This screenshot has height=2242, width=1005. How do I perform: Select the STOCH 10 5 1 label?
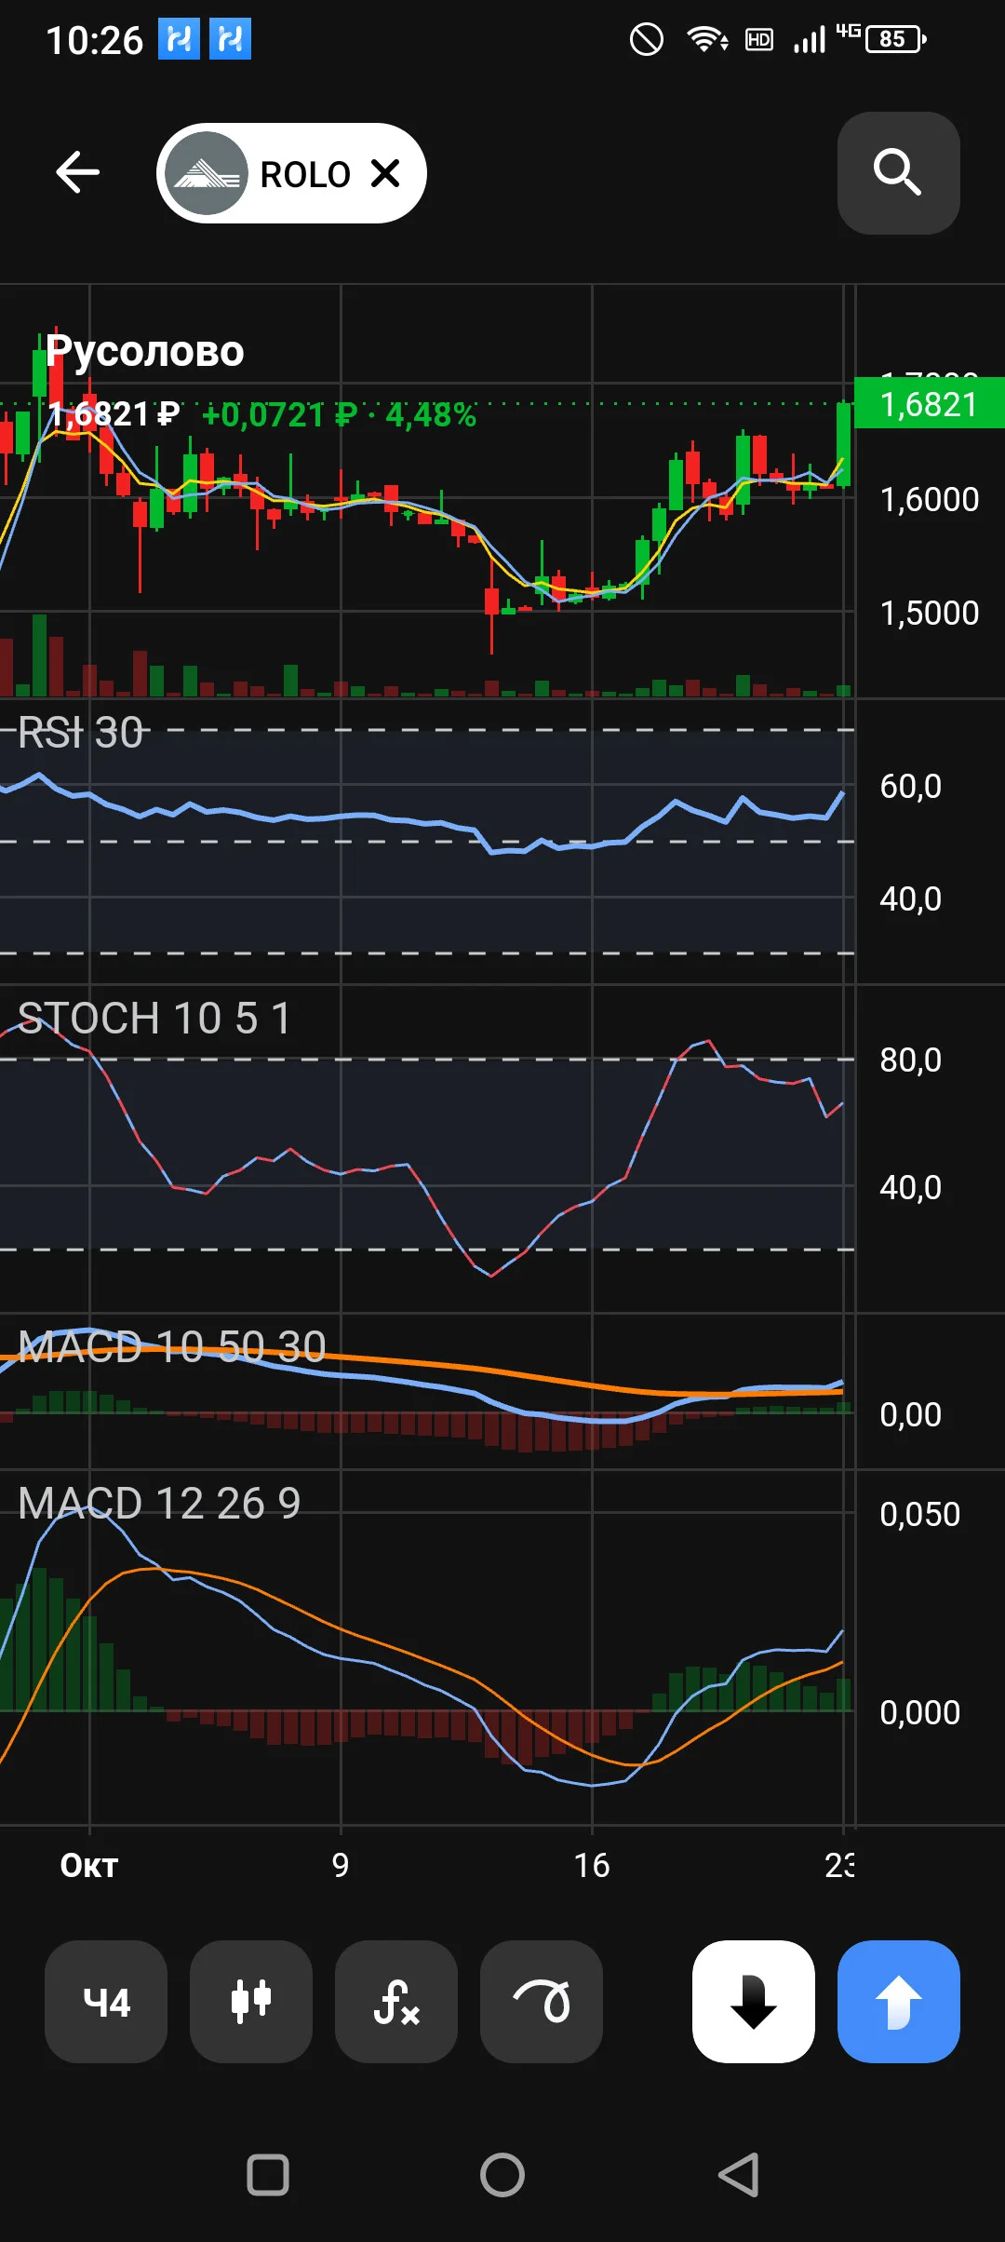pos(154,1018)
